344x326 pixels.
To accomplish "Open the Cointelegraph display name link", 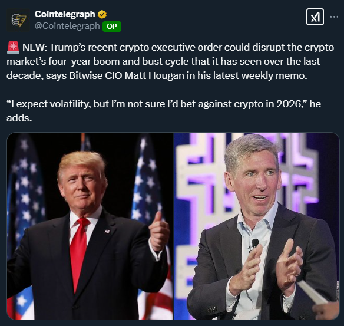I will pos(65,14).
